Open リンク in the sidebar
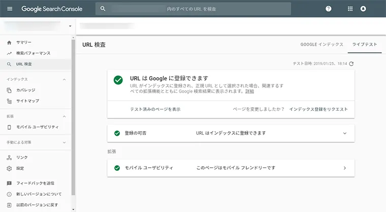Image resolution: width=386 pixels, height=212 pixels. tap(36, 158)
